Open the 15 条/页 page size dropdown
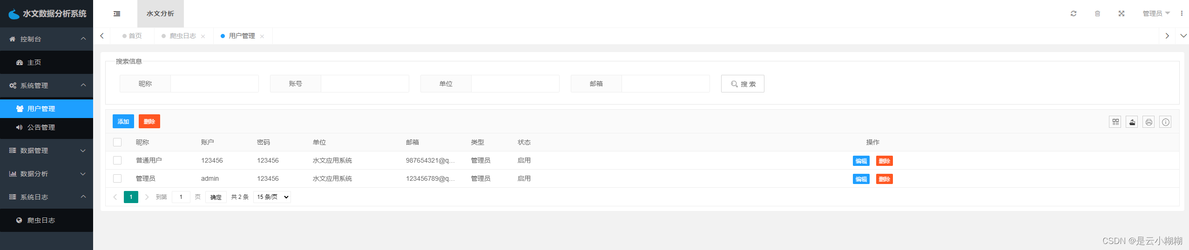1189x250 pixels. [272, 197]
